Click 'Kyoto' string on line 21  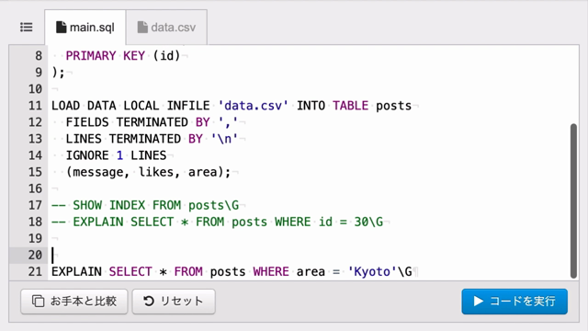pos(372,272)
